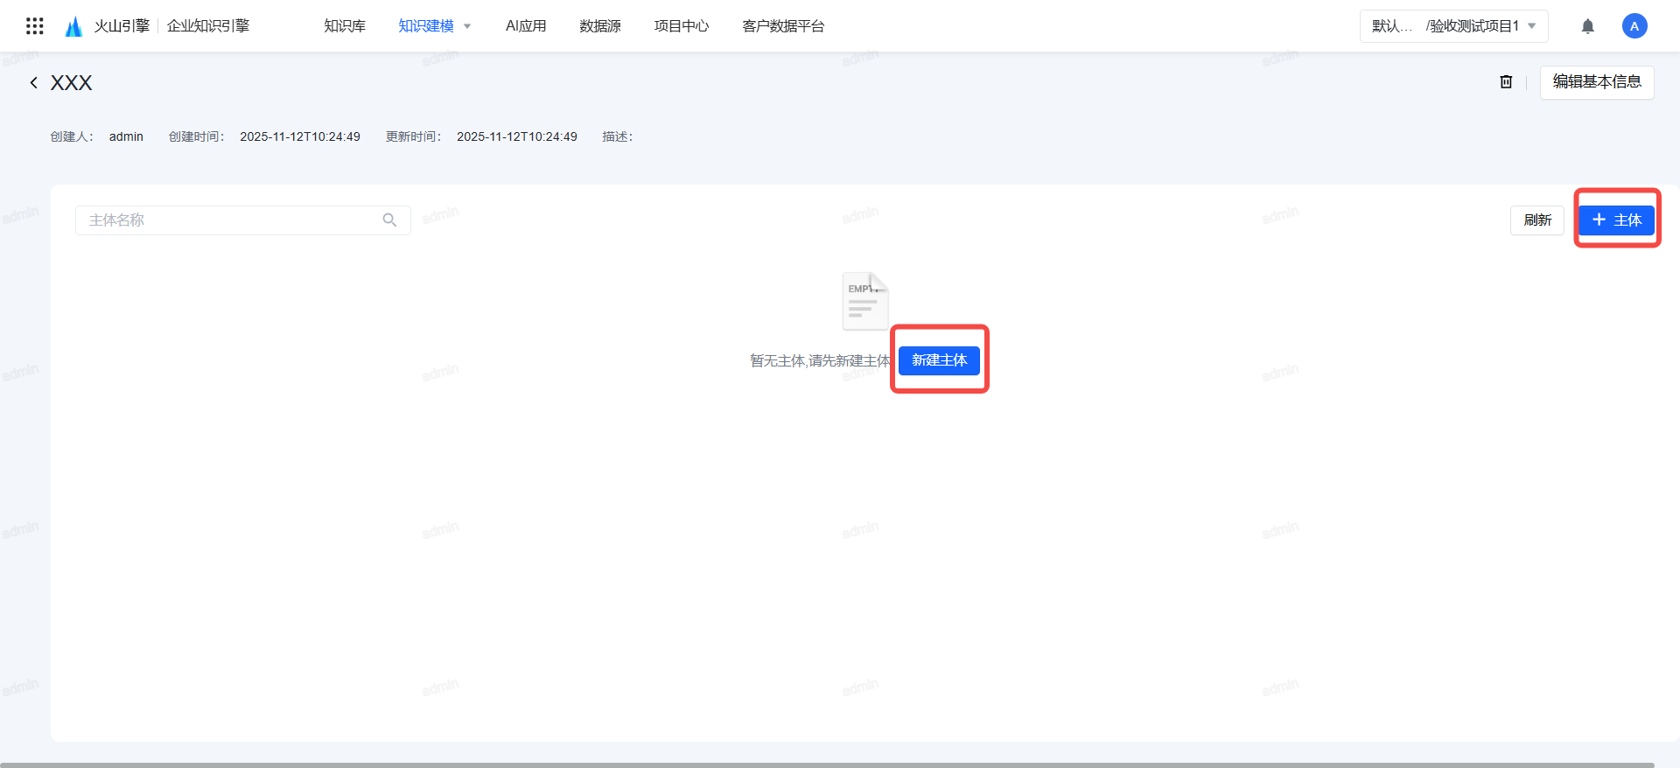Add a new 主体 with plus button

1617,220
